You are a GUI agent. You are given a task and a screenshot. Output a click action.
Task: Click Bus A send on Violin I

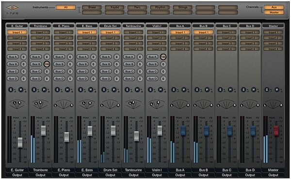pos(153,57)
